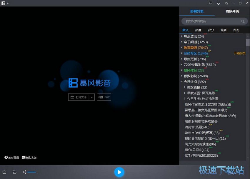Open 美女直播 link at bottom left
Screen dimensions: 250x179
pyautogui.click(x=12, y=158)
